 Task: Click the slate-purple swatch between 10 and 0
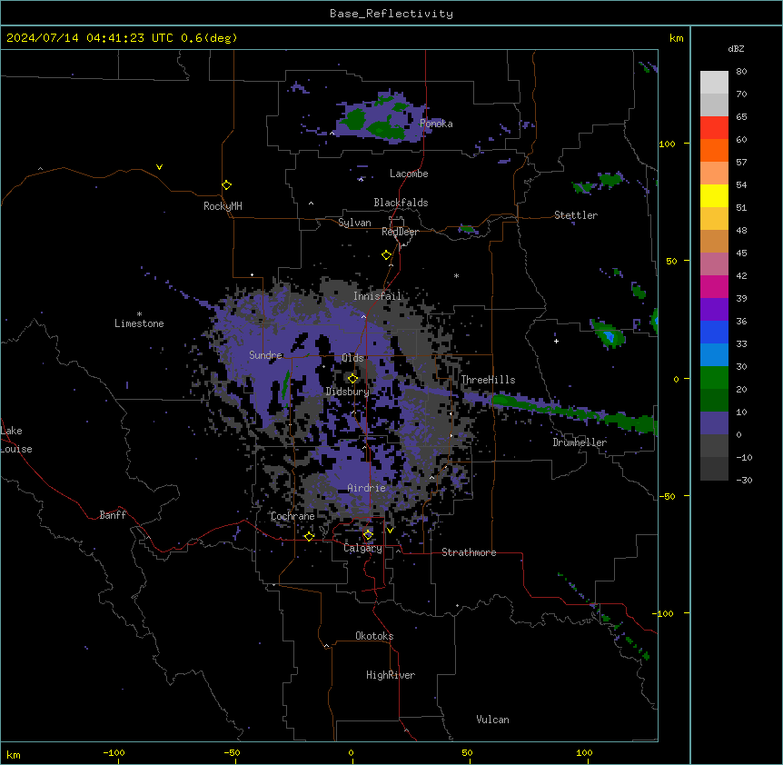714,423
